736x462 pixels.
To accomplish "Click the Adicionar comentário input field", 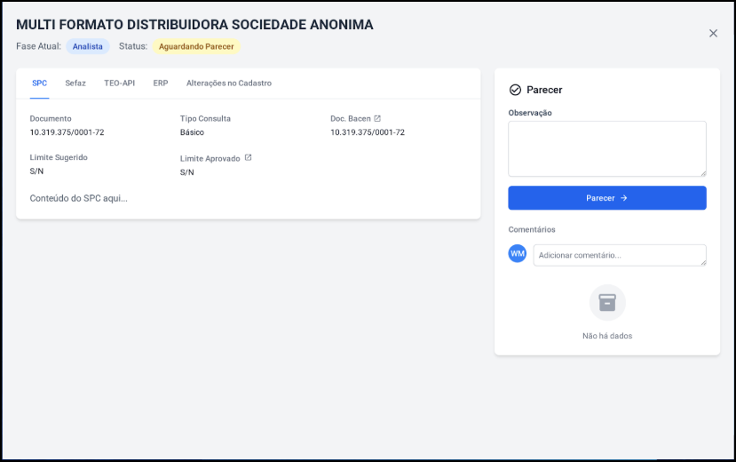I will [620, 255].
